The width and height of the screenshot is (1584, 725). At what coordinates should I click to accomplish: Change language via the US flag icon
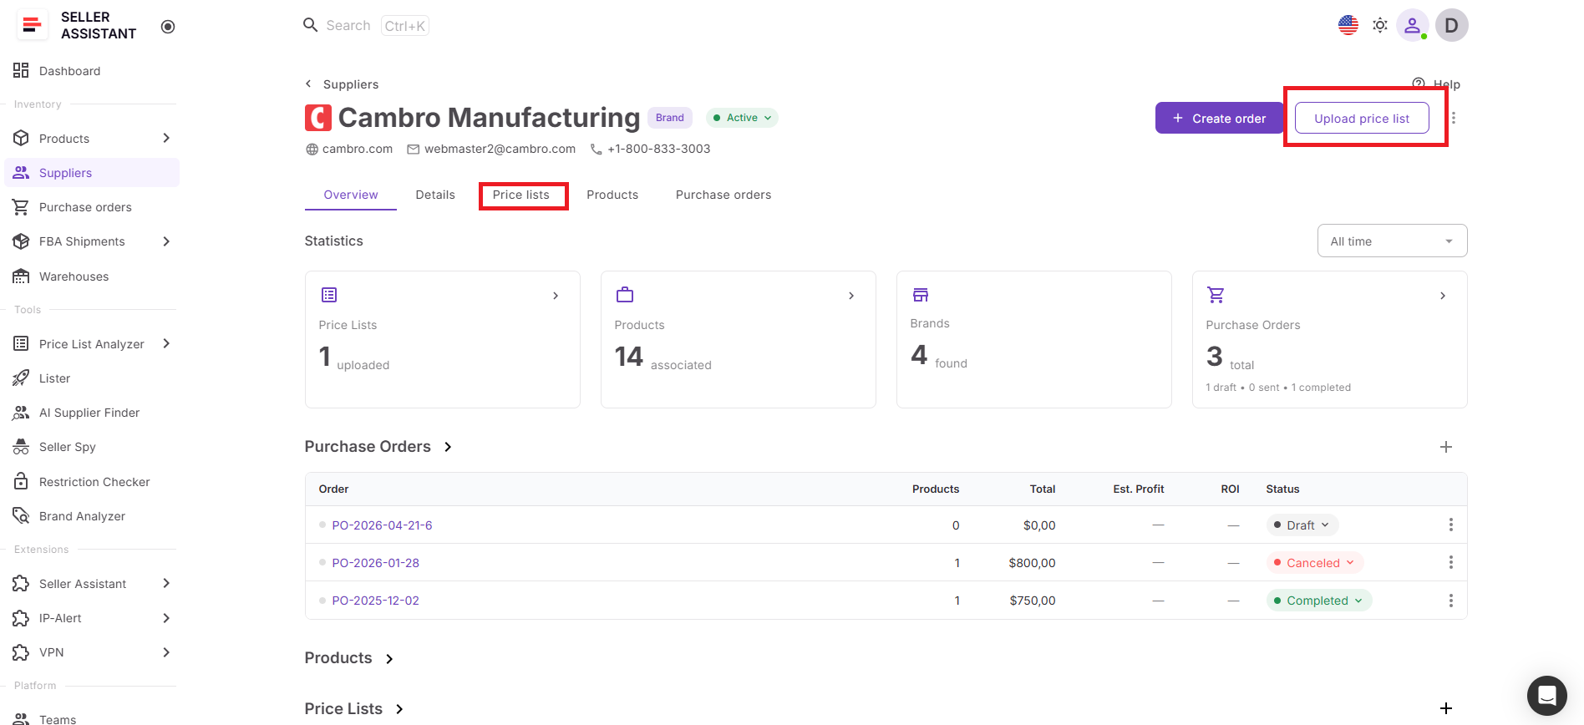1348,25
